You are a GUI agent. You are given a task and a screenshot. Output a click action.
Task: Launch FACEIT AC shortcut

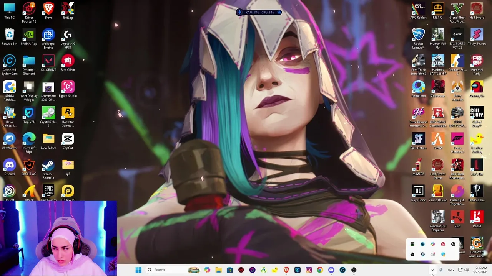click(x=29, y=168)
